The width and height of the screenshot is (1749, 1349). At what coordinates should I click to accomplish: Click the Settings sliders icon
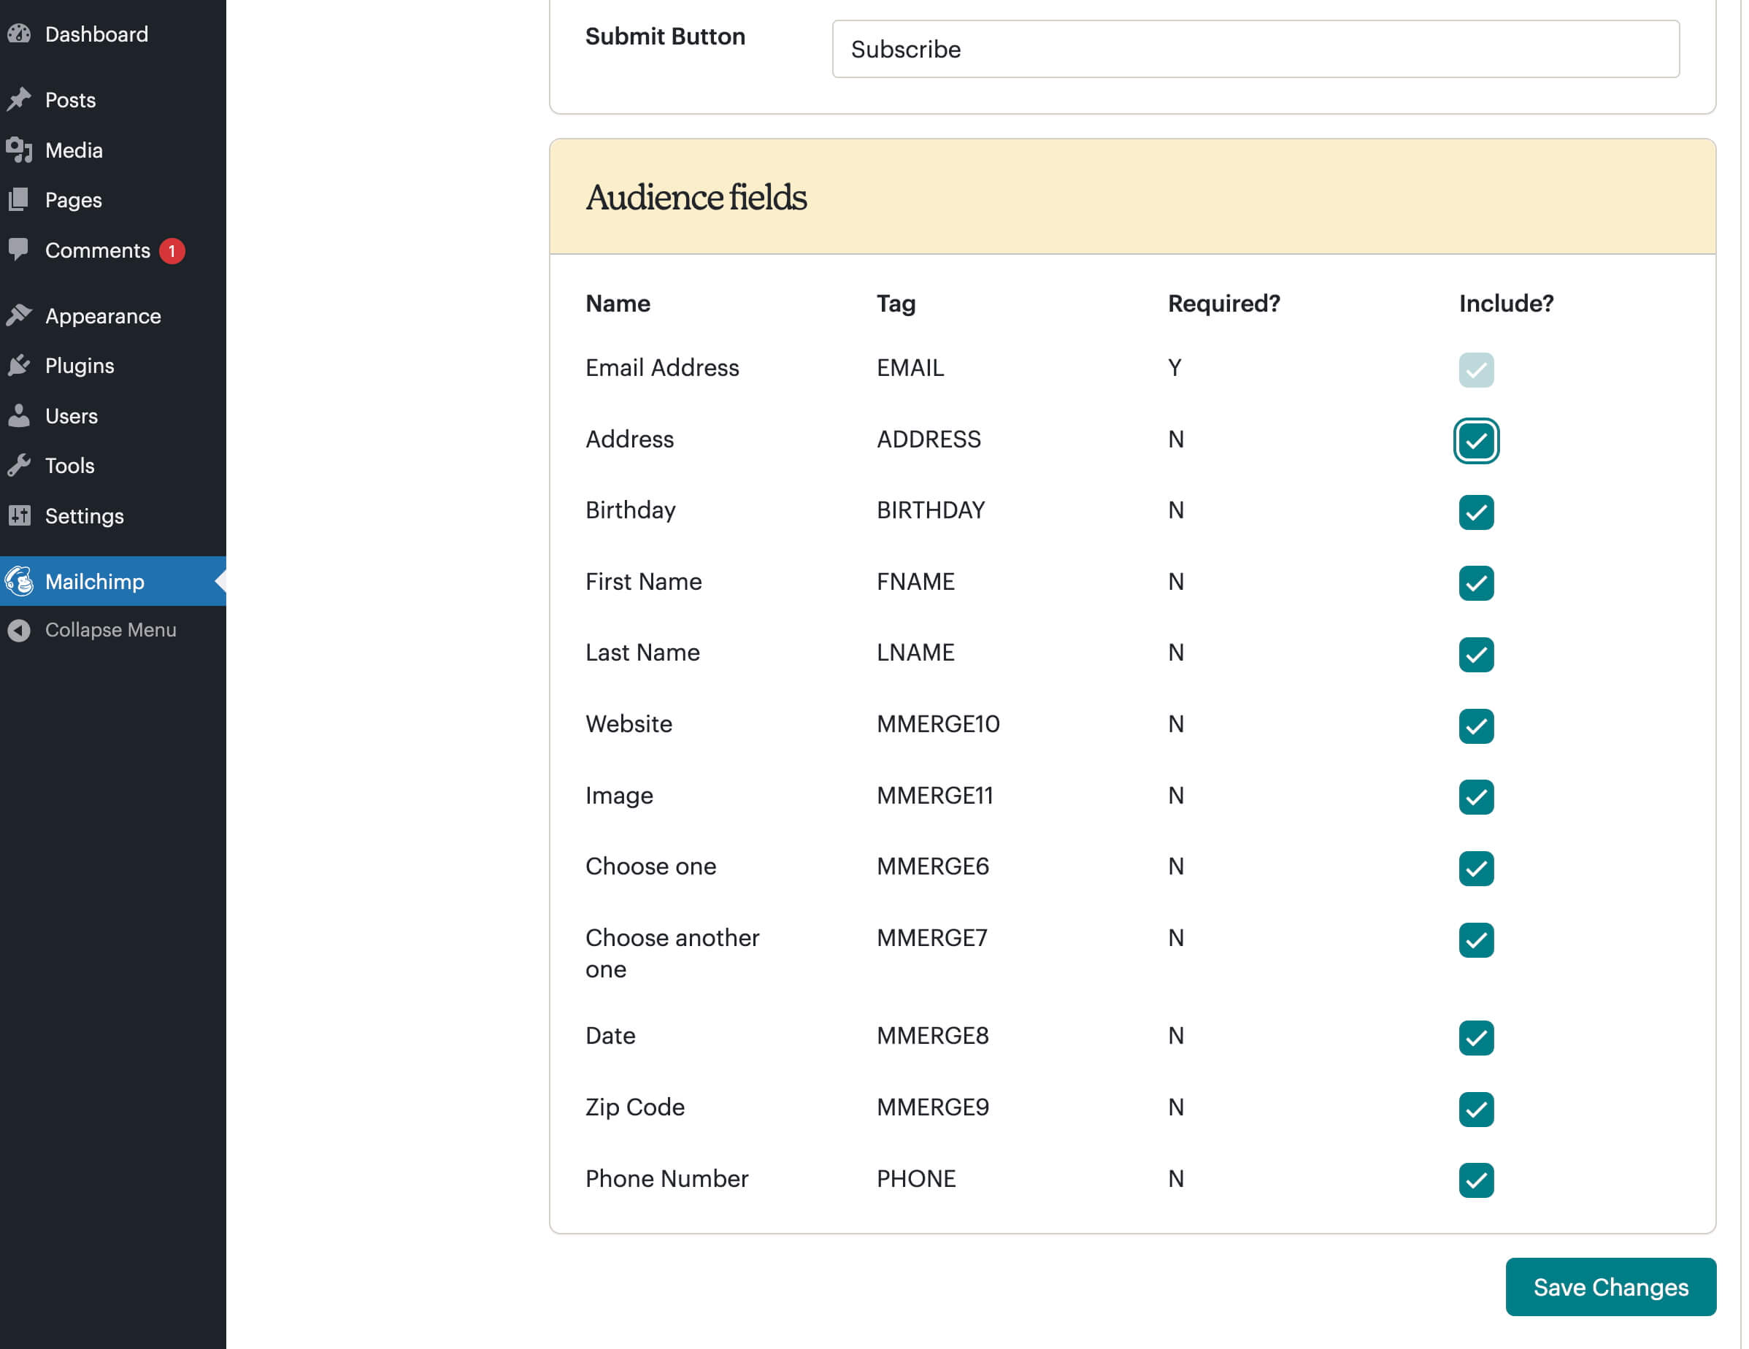[19, 515]
